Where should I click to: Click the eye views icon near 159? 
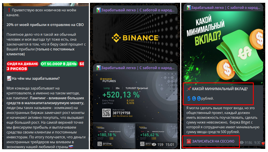pos(154,145)
